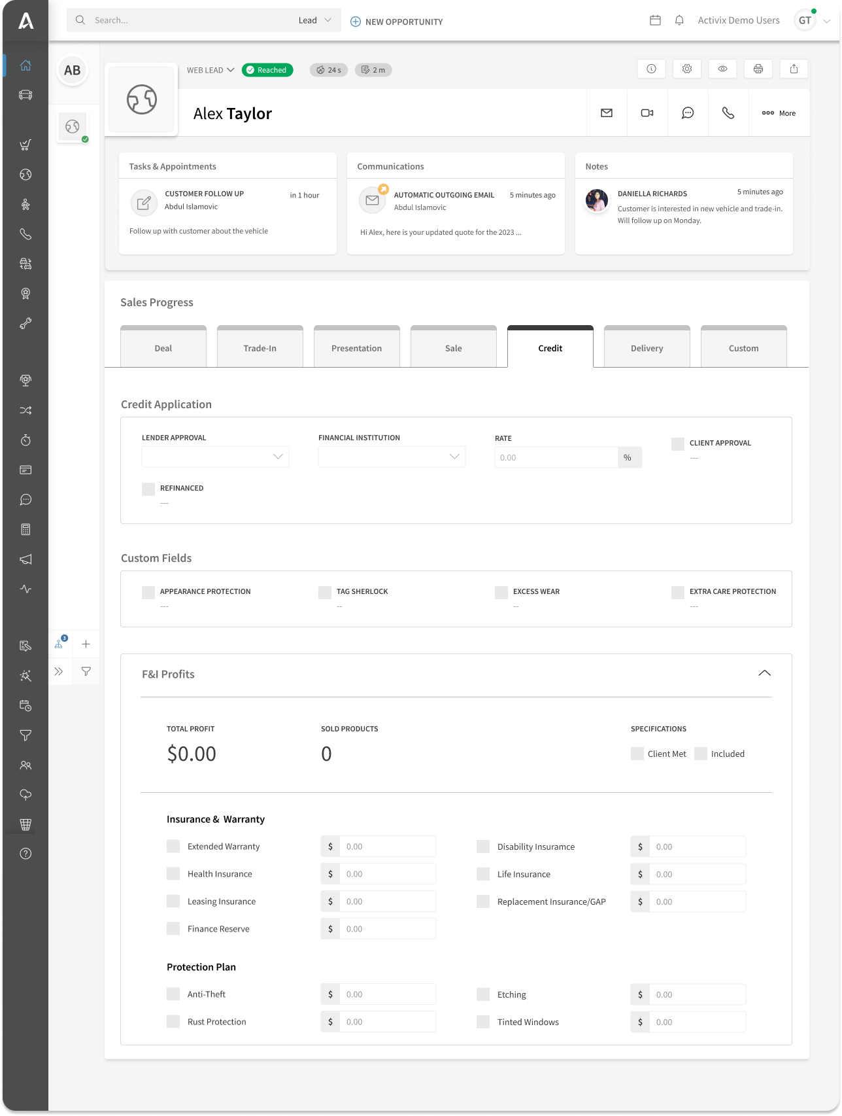Open the settings gear icon above lead card

tap(687, 69)
